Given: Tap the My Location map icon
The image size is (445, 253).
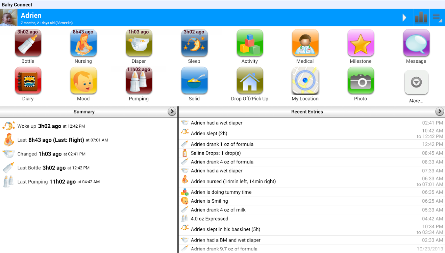Looking at the screenshot, I should coord(305,80).
